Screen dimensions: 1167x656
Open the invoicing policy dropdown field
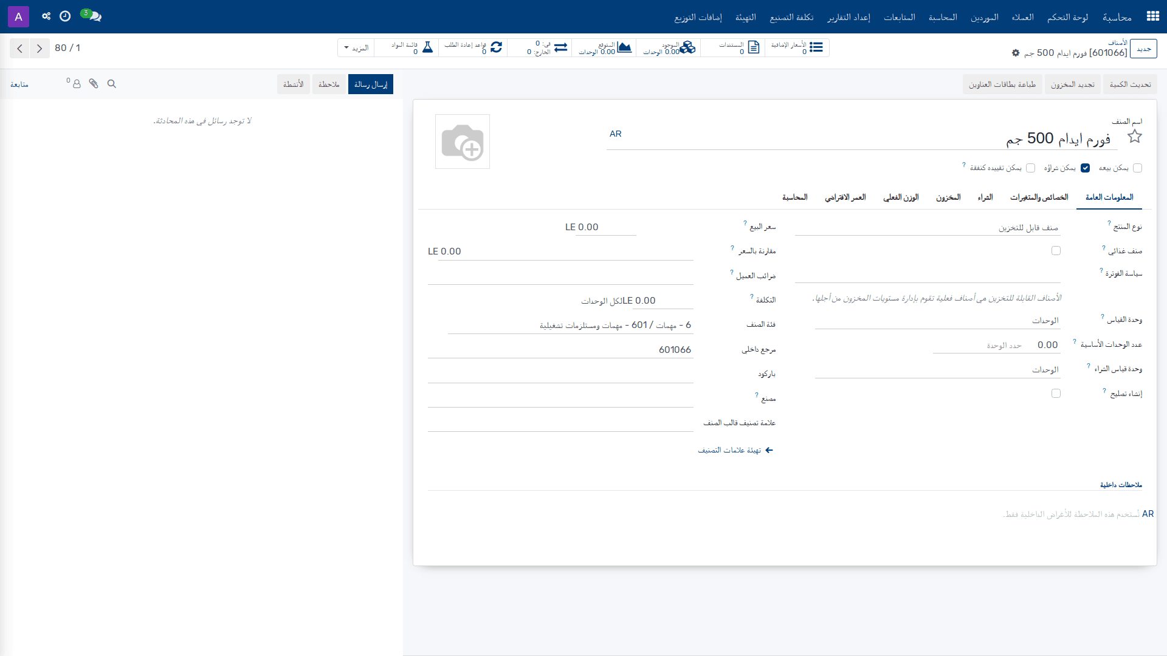928,275
